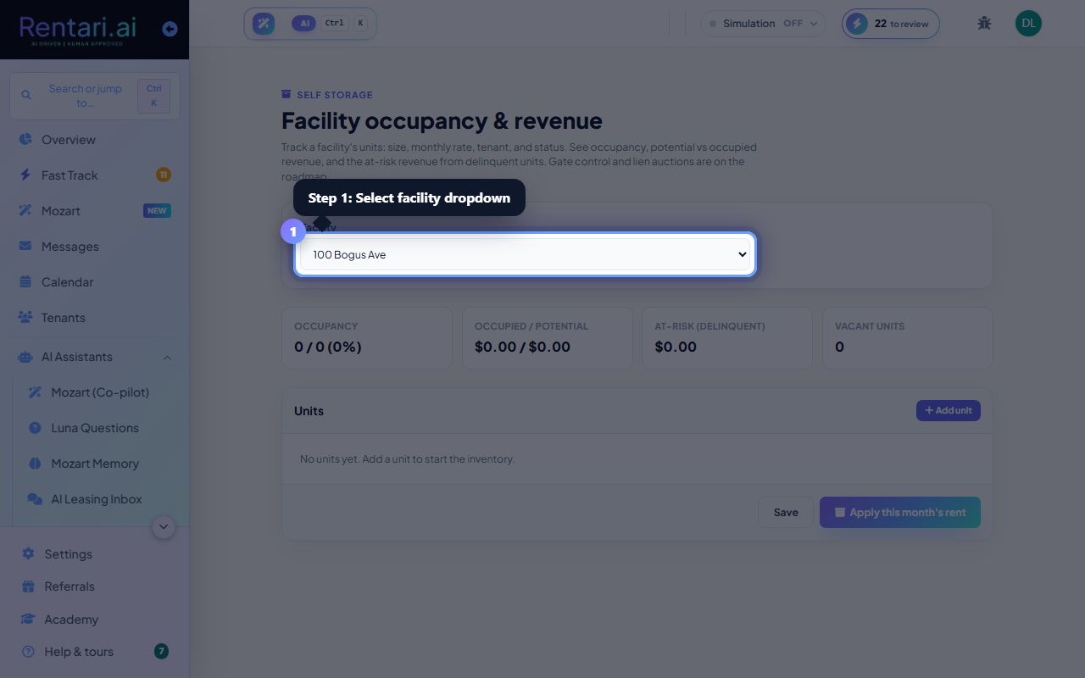The height and width of the screenshot is (678, 1085).
Task: Click the At-Risk (Delinquent) $0.00 card
Action: pyautogui.click(x=727, y=338)
